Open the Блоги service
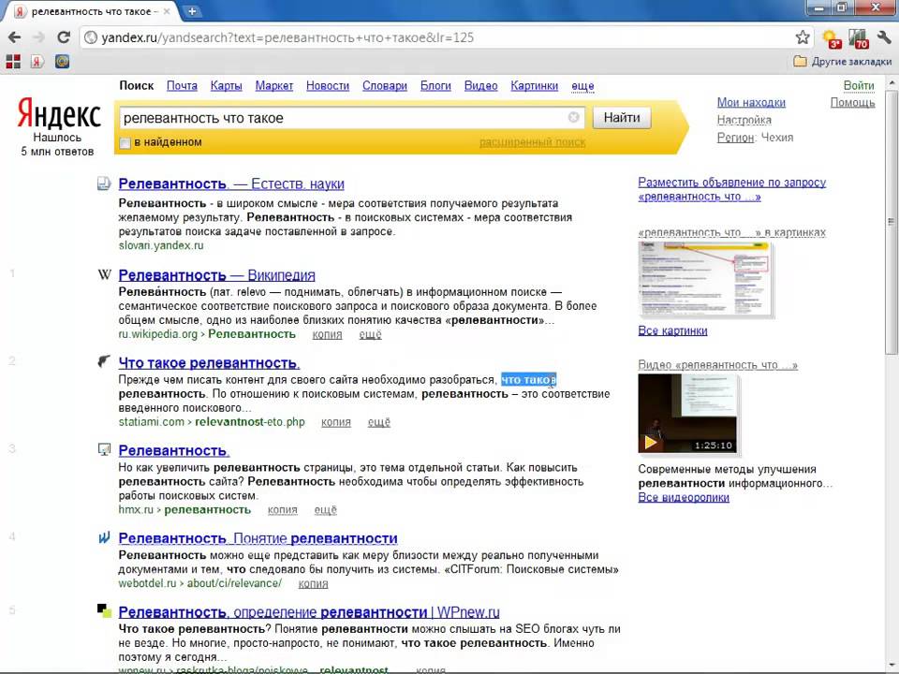 click(435, 86)
